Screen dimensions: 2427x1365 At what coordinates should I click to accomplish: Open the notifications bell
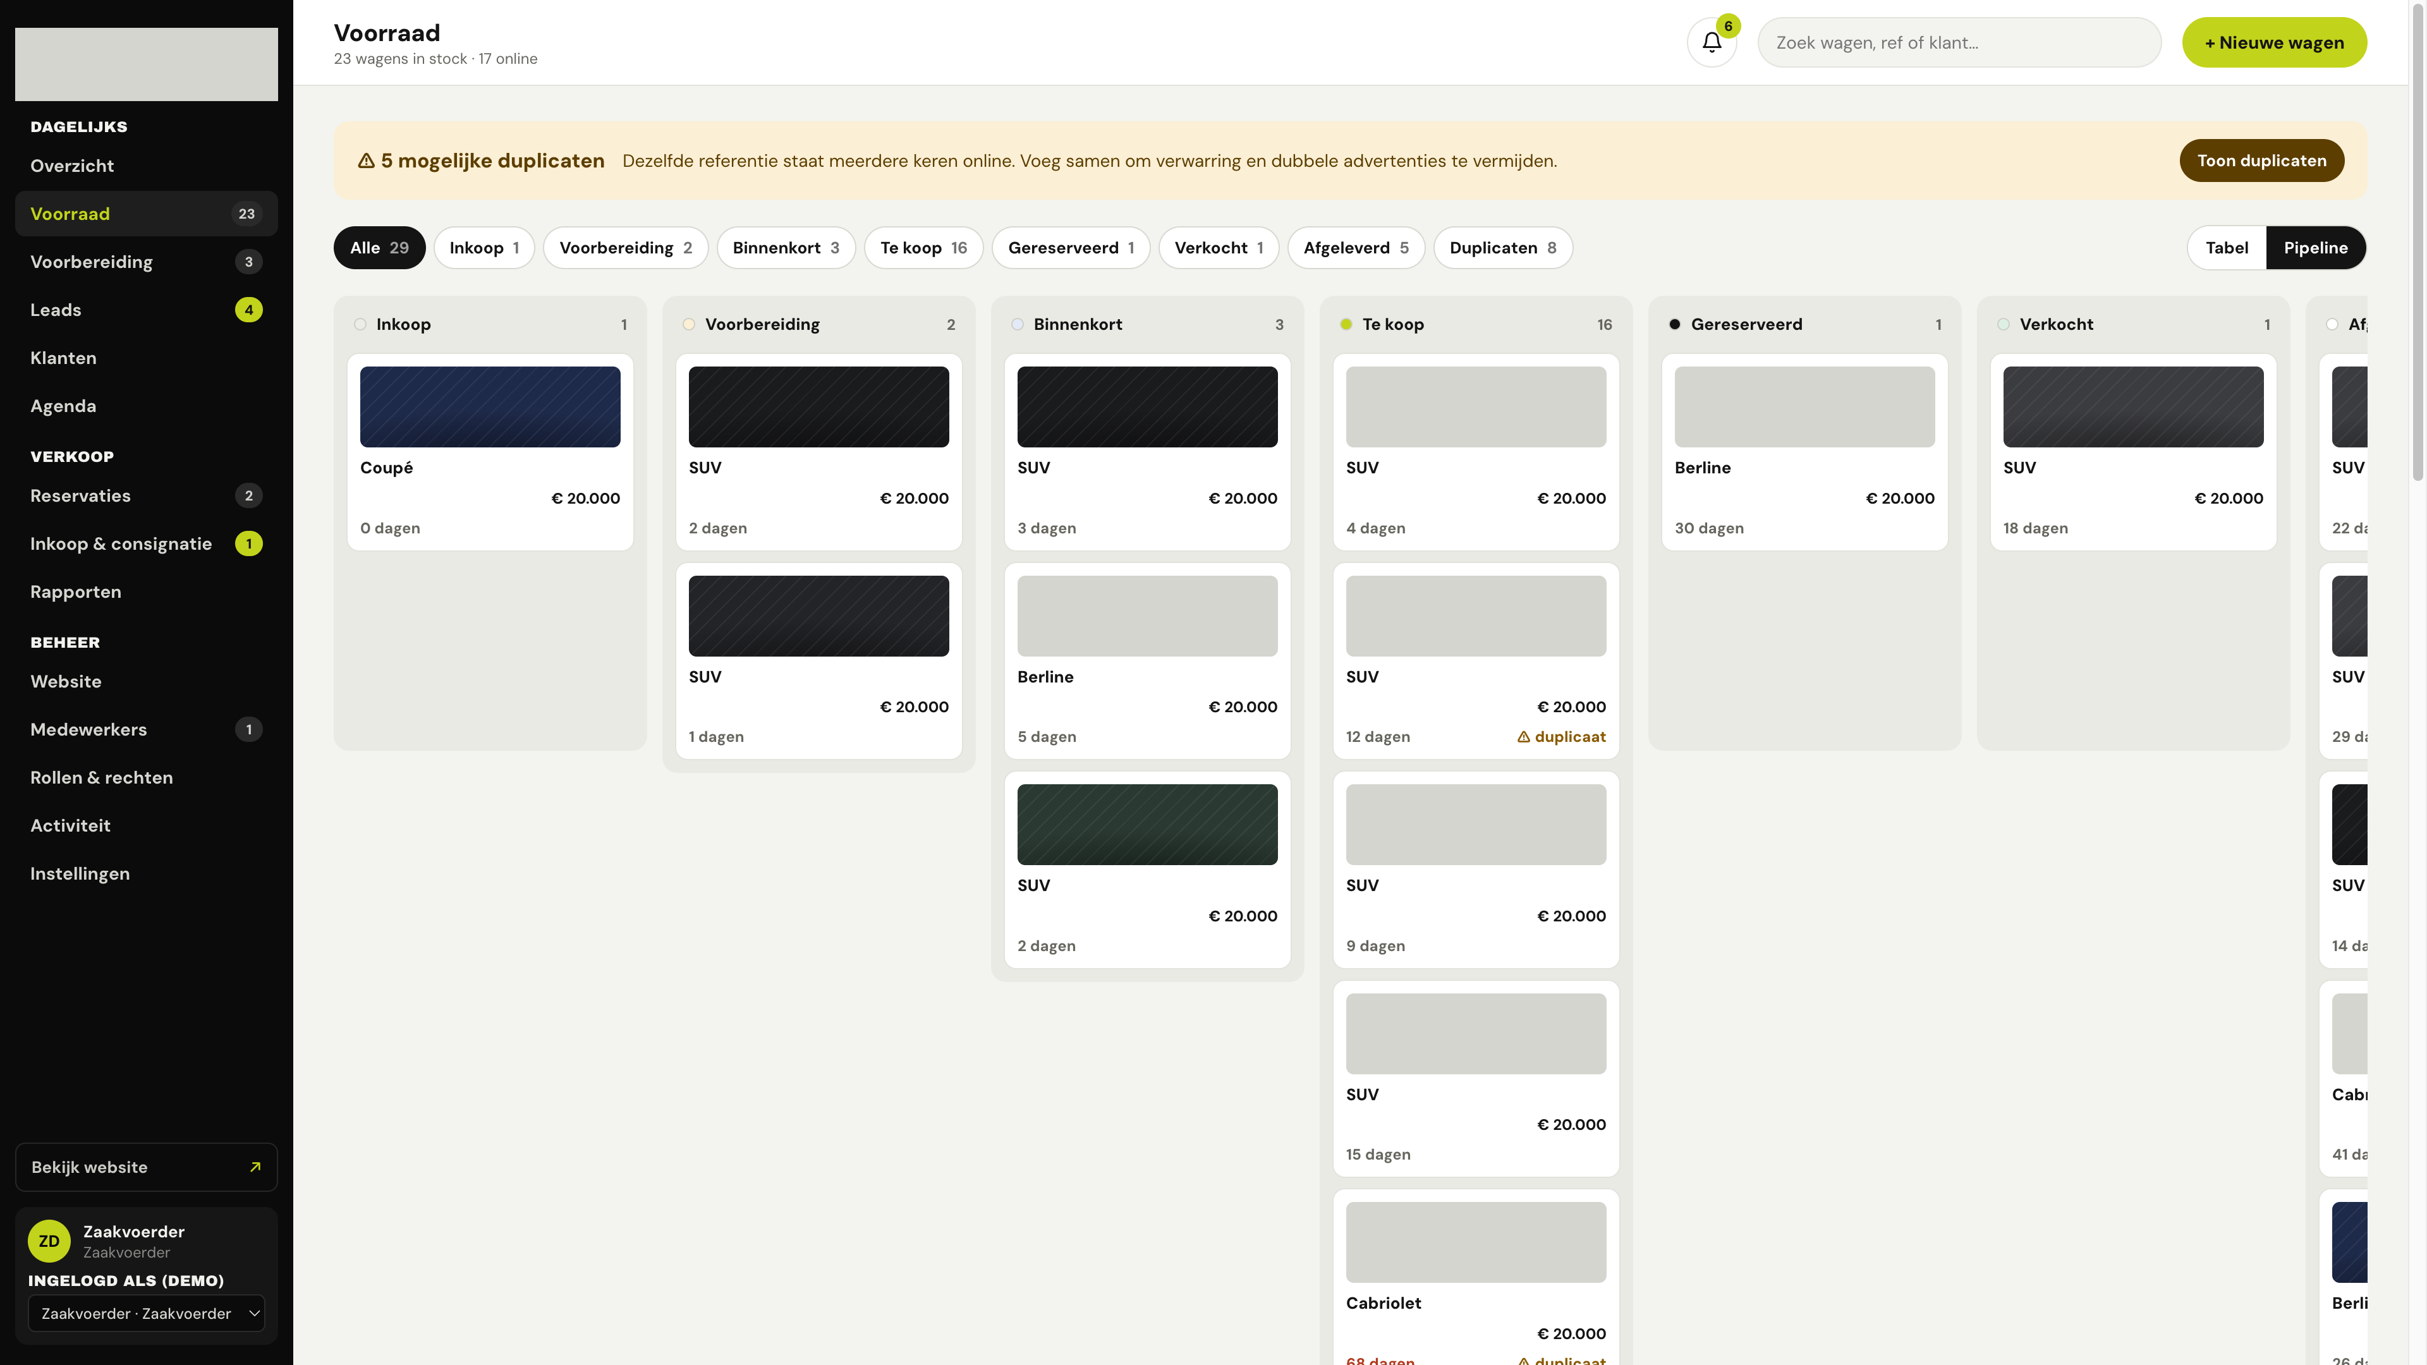point(1711,42)
